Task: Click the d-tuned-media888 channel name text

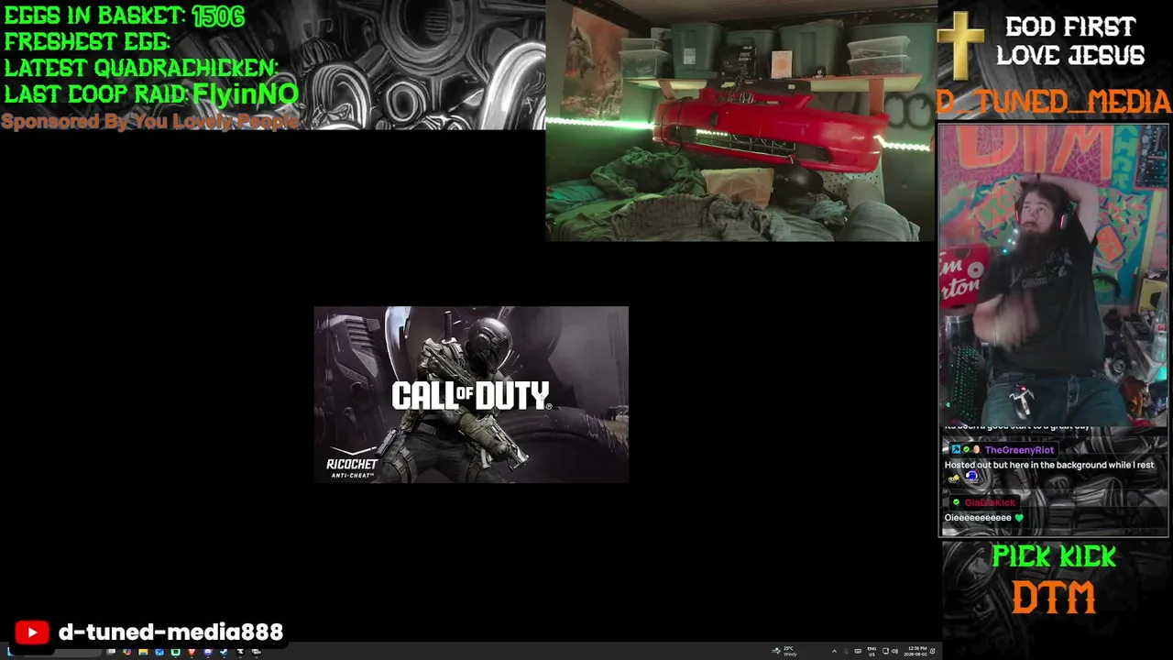Action: [170, 632]
